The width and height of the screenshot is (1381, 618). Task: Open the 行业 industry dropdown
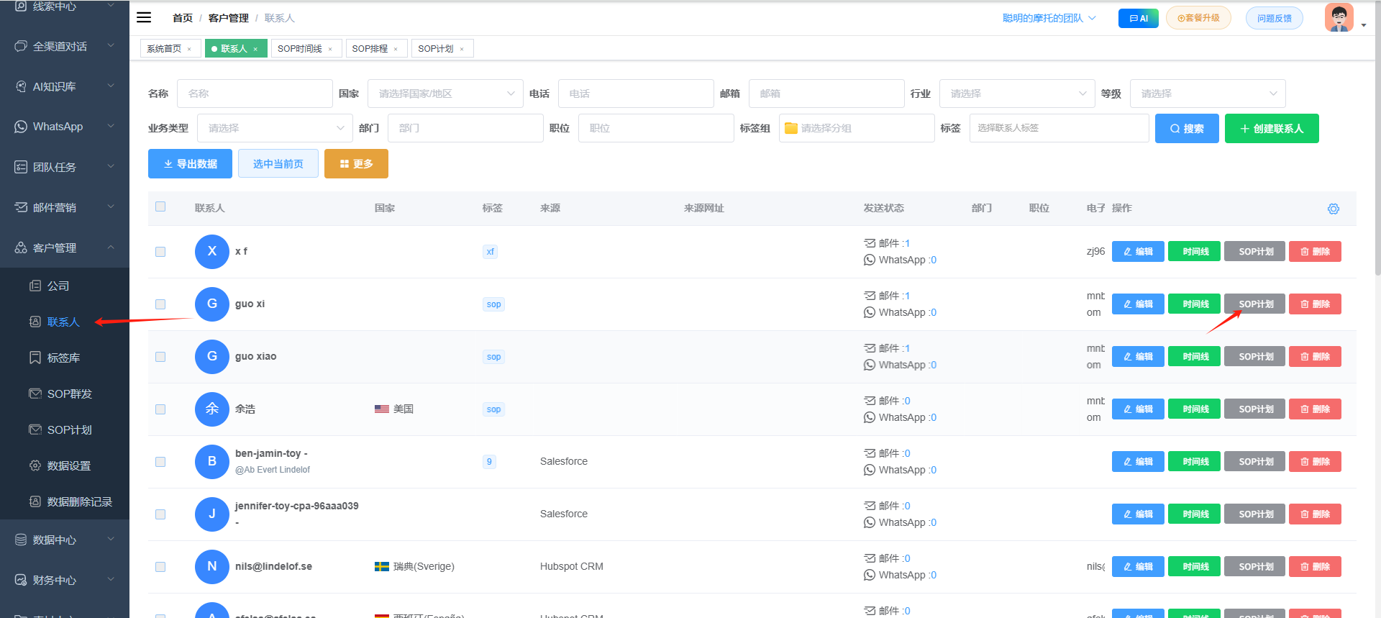1017,94
